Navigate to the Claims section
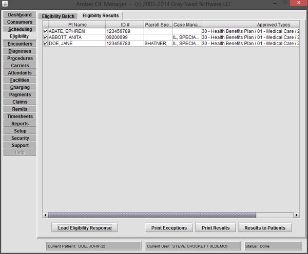Viewport: 308px width, 254px height. pos(20,102)
